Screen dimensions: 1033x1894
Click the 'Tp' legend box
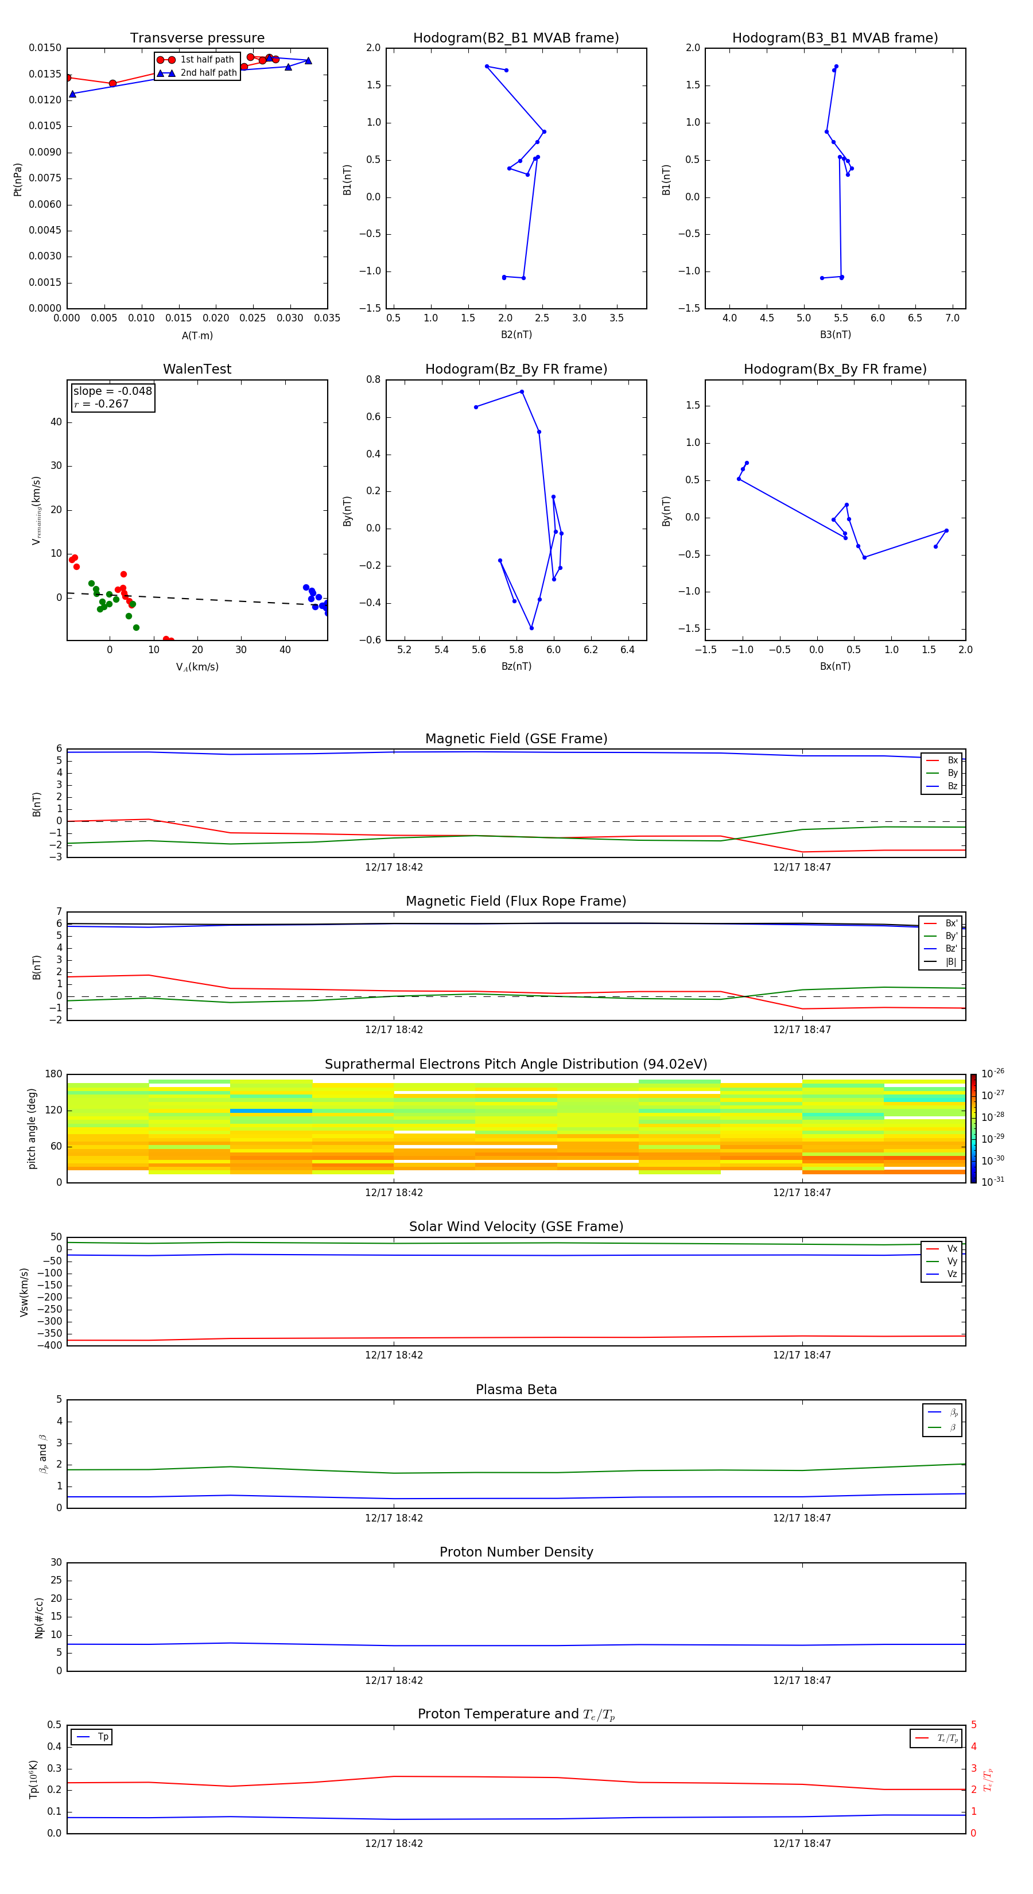(92, 1737)
